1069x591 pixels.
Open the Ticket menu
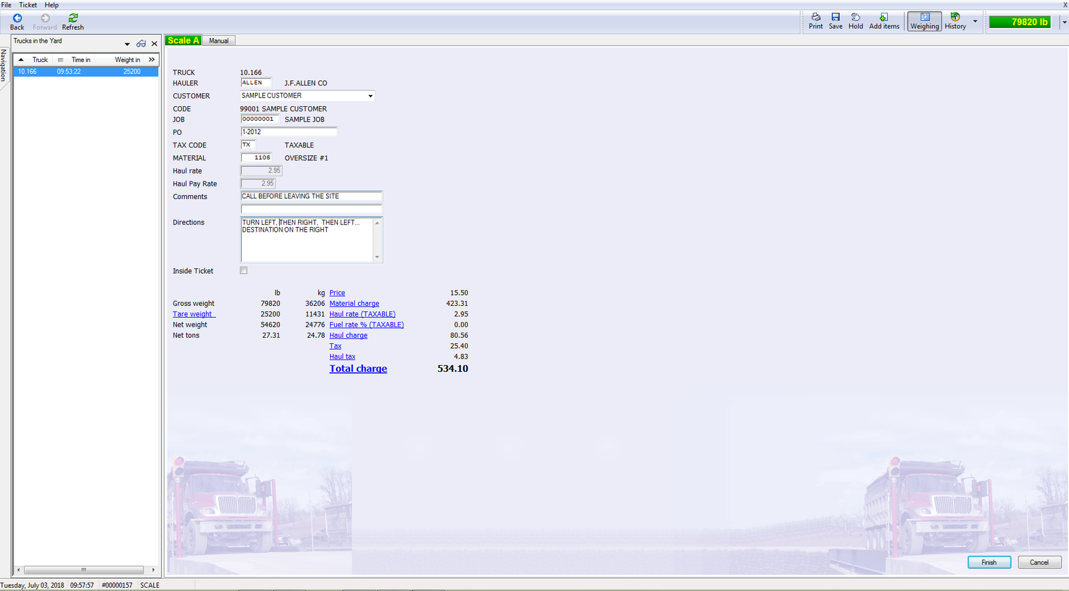coord(28,5)
